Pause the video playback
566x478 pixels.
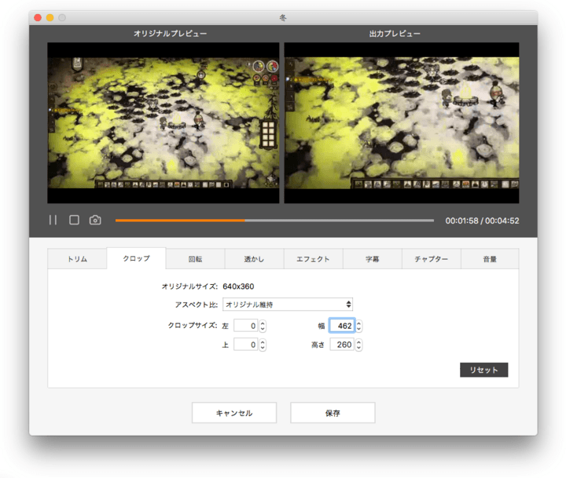pos(53,221)
